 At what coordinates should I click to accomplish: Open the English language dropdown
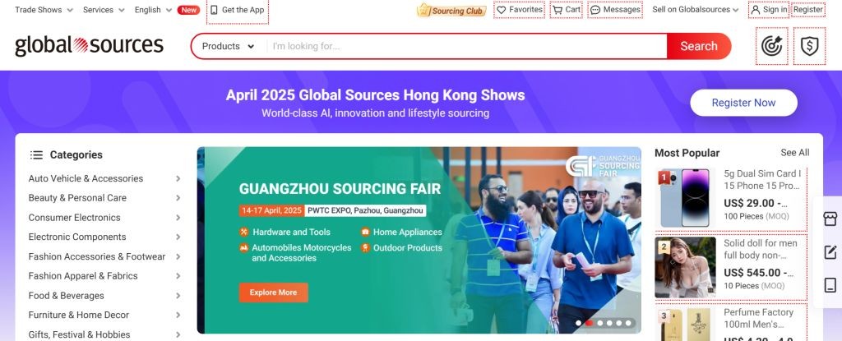154,10
